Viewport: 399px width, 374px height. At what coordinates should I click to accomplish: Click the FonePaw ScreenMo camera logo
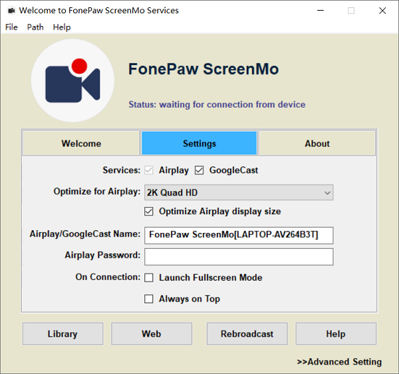tap(72, 81)
